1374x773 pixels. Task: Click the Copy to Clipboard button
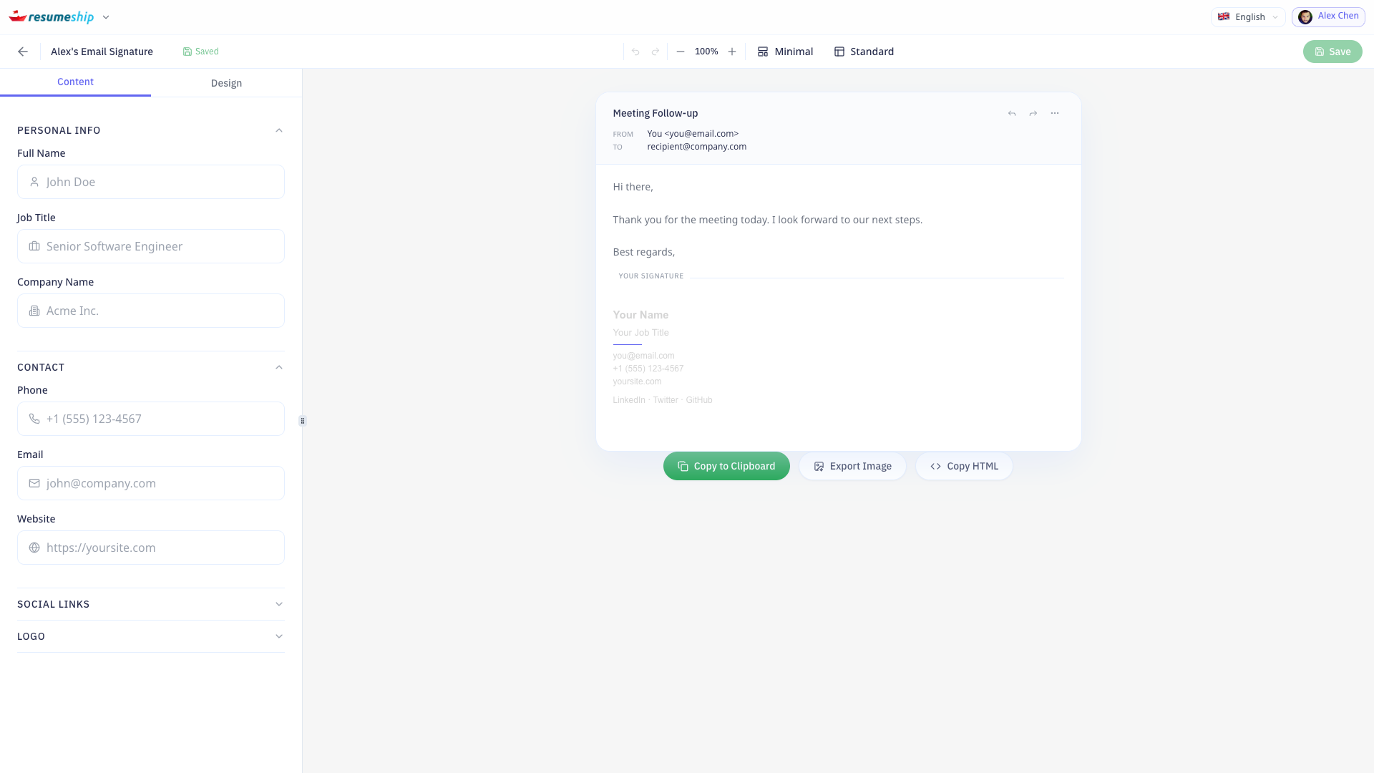(726, 466)
